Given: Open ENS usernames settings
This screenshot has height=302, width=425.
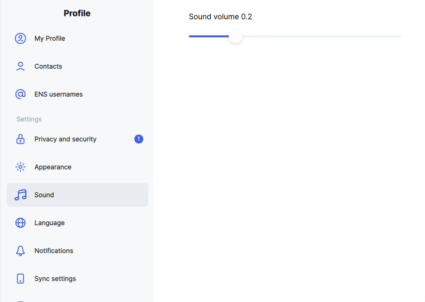Looking at the screenshot, I should [x=77, y=94].
